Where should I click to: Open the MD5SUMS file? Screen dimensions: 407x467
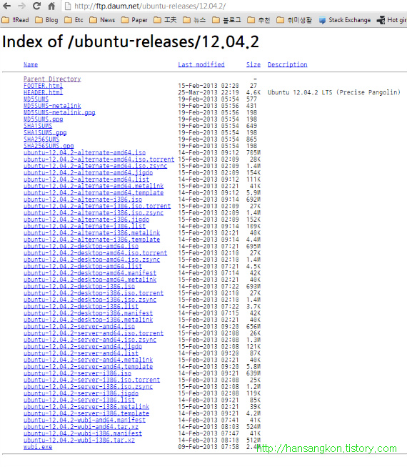pos(36,99)
